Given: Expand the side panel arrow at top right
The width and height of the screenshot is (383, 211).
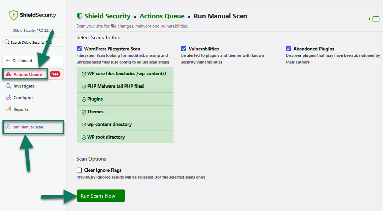Looking at the screenshot, I should (x=369, y=19).
